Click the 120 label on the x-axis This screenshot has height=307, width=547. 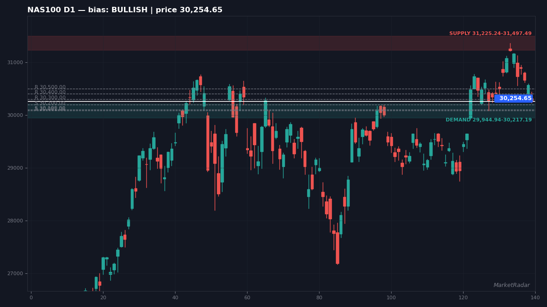click(463, 297)
